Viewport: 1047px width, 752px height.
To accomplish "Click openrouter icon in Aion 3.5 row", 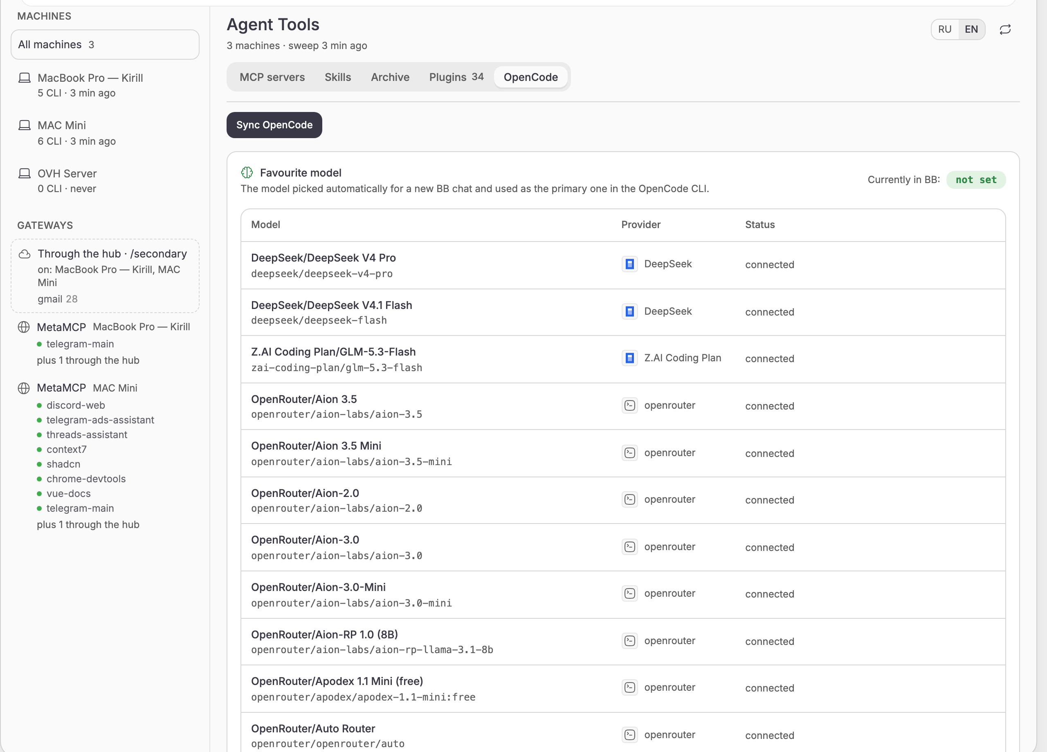I will (630, 405).
